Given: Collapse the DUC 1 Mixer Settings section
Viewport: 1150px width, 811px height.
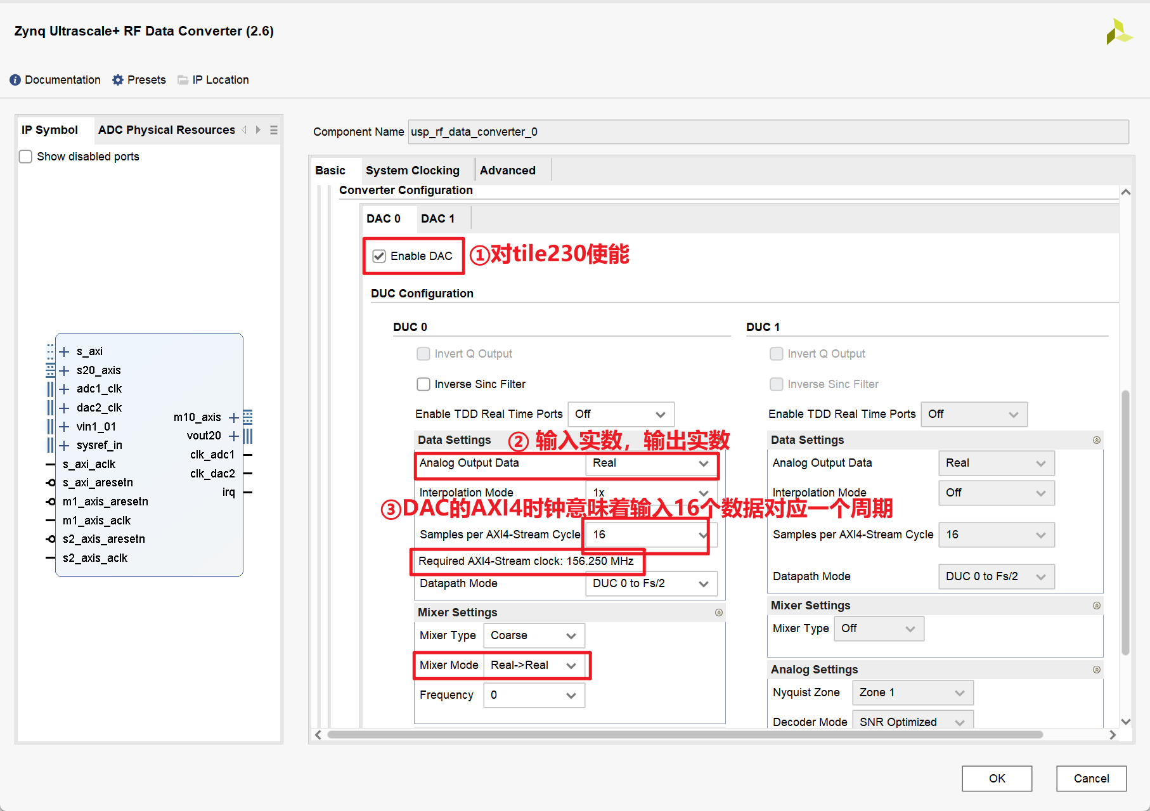Looking at the screenshot, I should [1097, 606].
